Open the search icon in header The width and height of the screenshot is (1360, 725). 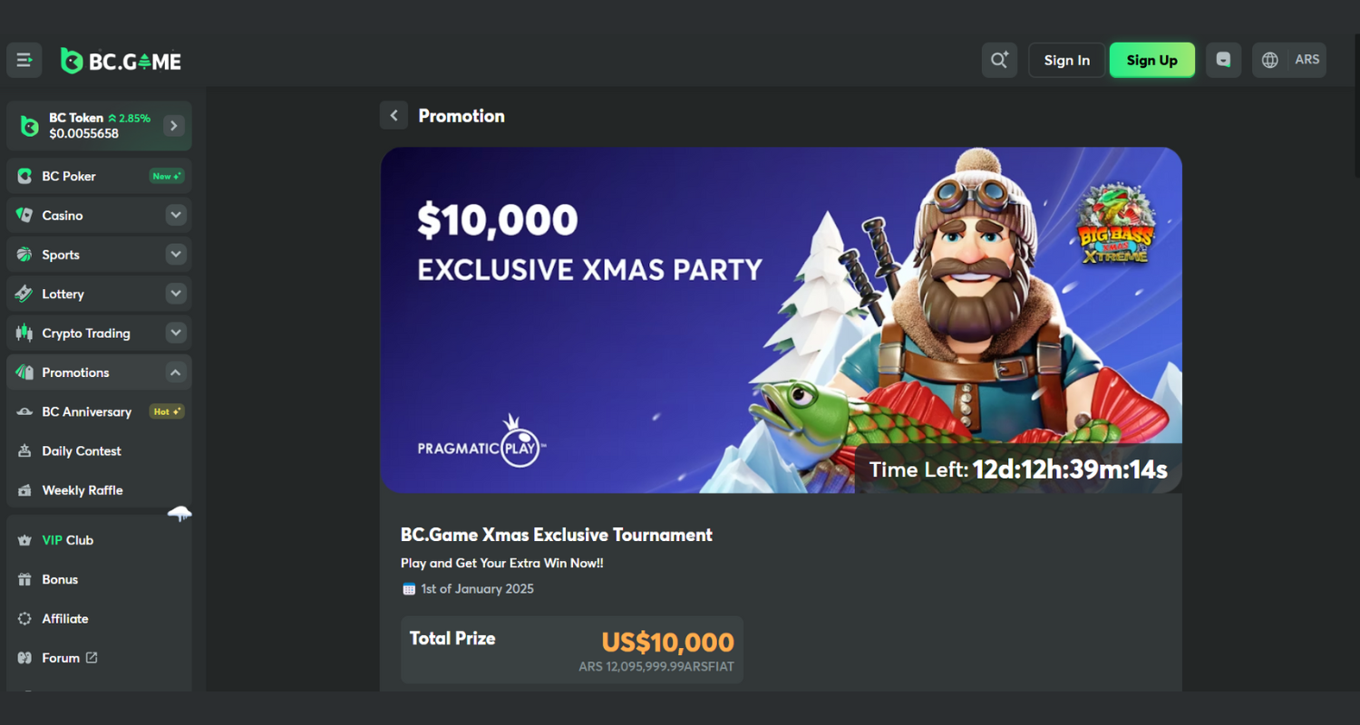tap(999, 61)
